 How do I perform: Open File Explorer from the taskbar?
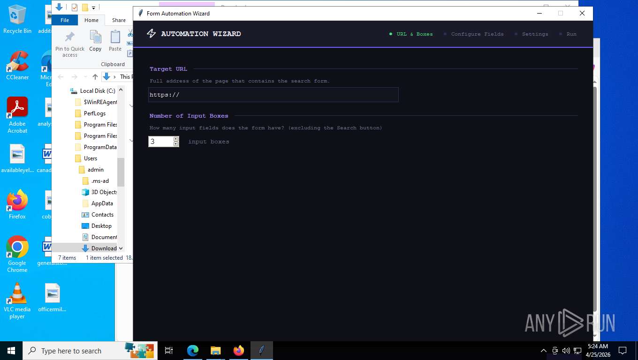tap(215, 351)
